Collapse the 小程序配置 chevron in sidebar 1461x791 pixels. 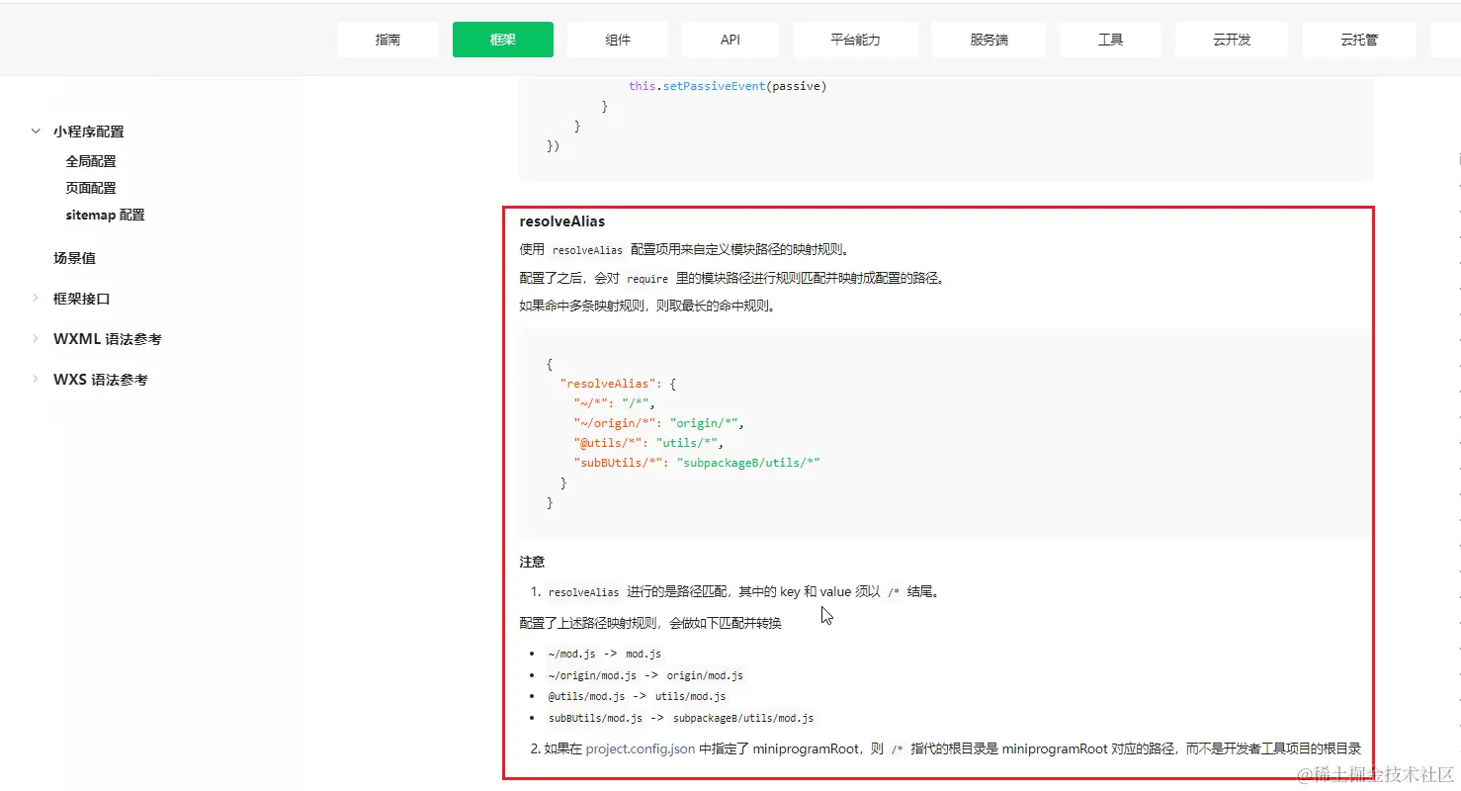[36, 131]
